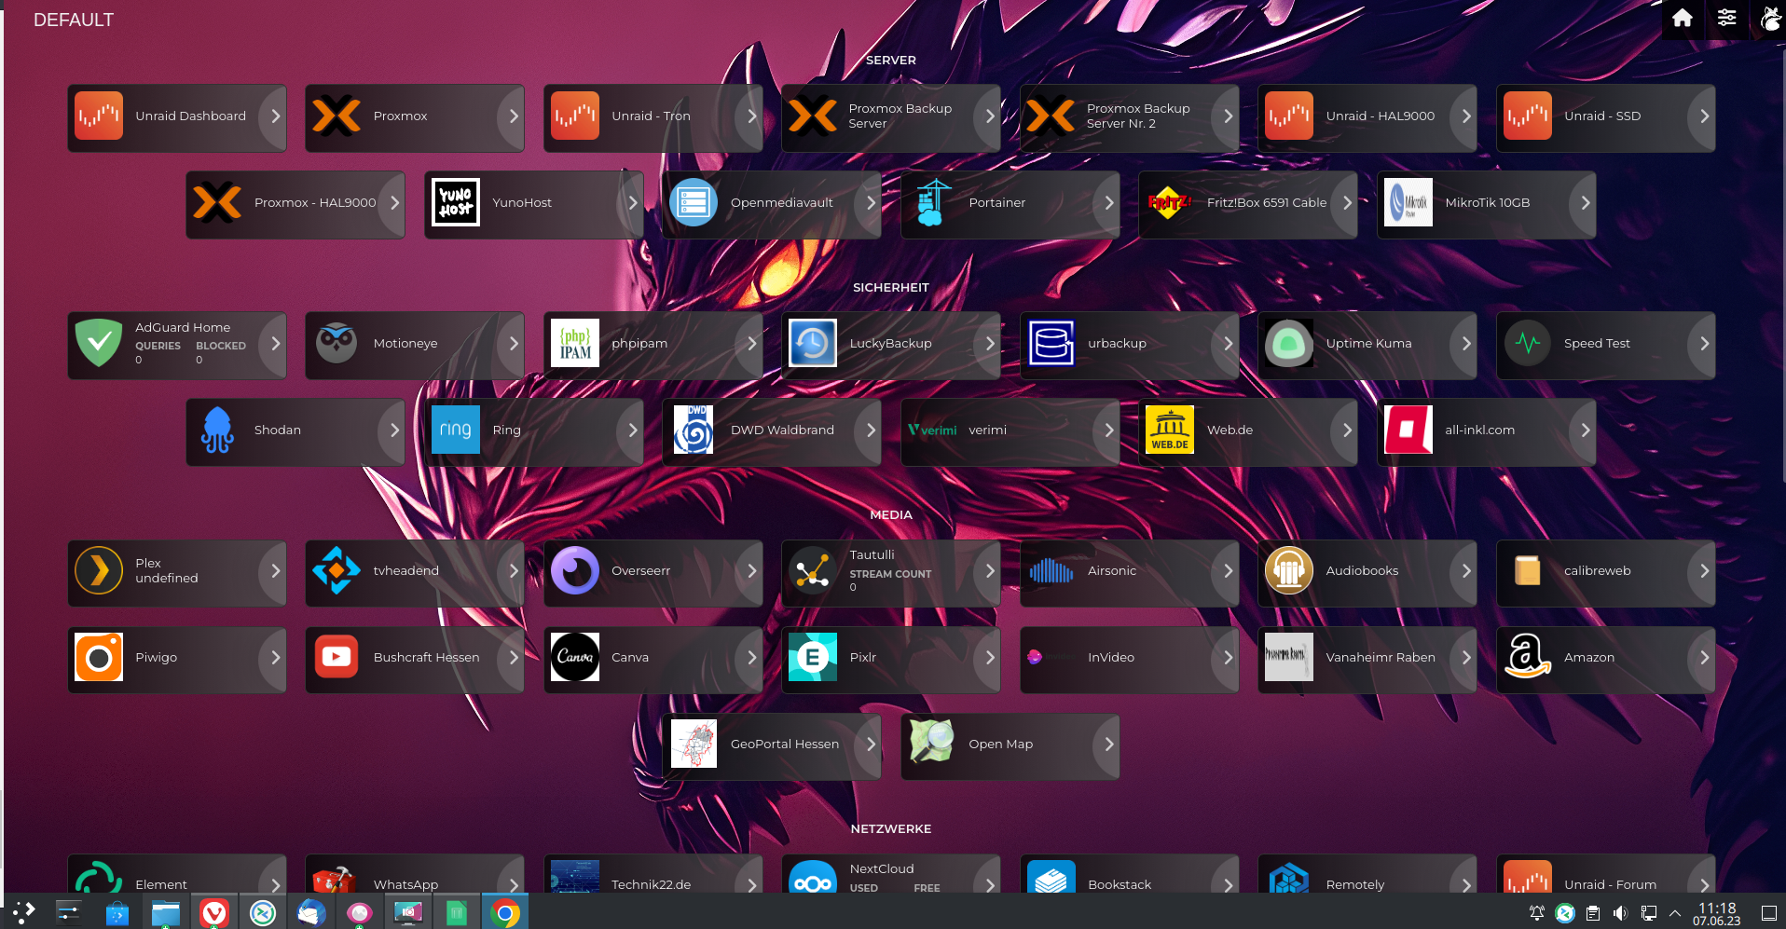The width and height of the screenshot is (1786, 929).
Task: Open the settings sliders icon
Action: (1726, 19)
